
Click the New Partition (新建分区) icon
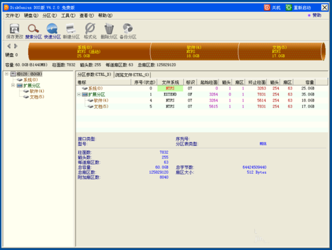point(71,29)
